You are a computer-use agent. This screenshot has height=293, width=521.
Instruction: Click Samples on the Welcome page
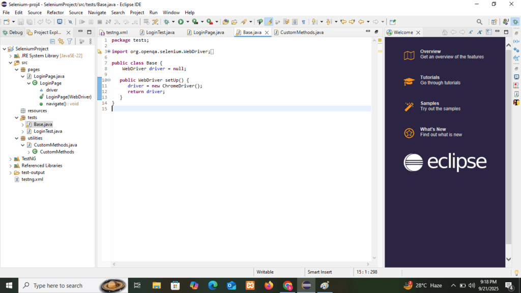(x=429, y=103)
